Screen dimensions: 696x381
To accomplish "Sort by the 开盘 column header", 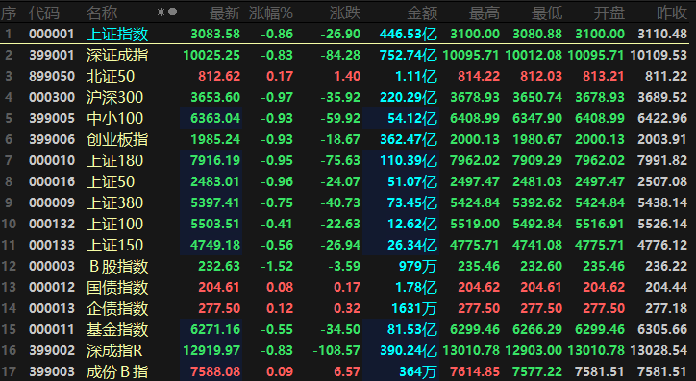I will tap(609, 13).
